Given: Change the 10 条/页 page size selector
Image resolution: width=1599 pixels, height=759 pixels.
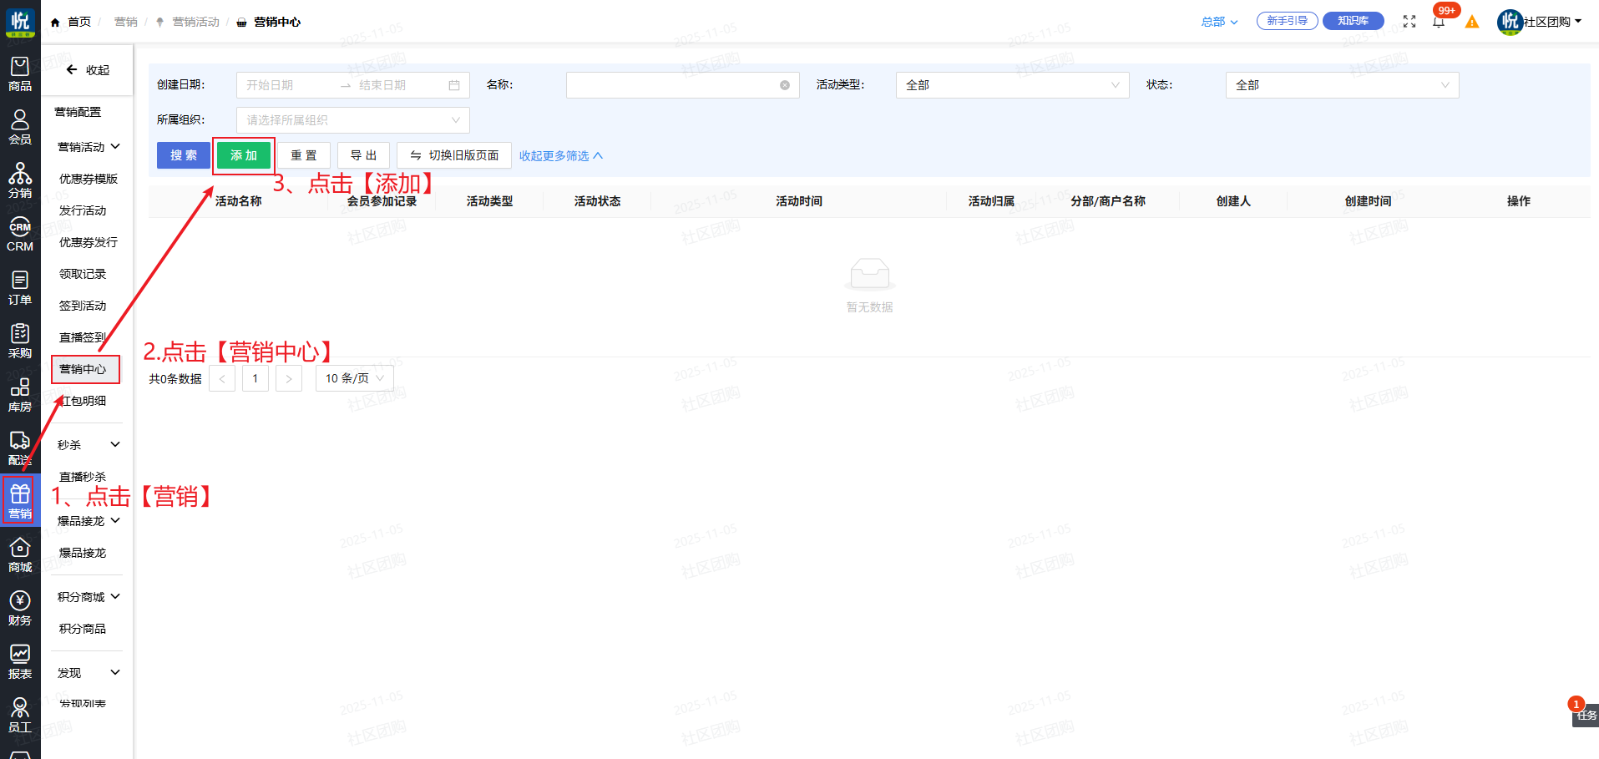Looking at the screenshot, I should click(354, 378).
